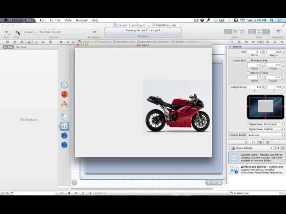Open the Help menu
The width and height of the screenshot is (286, 214).
(x=95, y=20)
